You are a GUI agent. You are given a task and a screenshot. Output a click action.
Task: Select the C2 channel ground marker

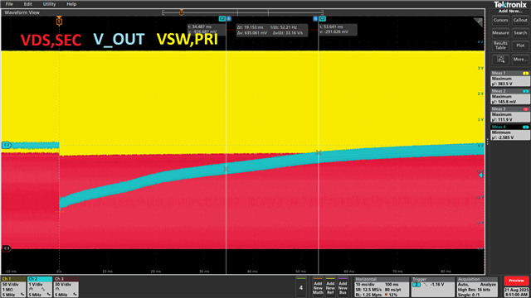coord(7,145)
